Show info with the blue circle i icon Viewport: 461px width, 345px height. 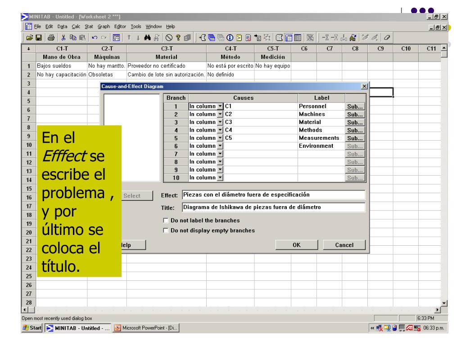coord(230,38)
